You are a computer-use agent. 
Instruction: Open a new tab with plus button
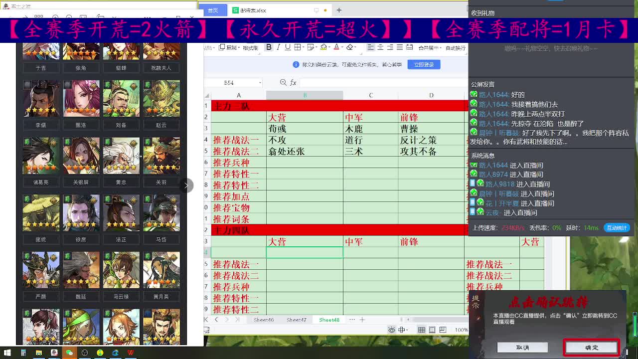point(339,10)
